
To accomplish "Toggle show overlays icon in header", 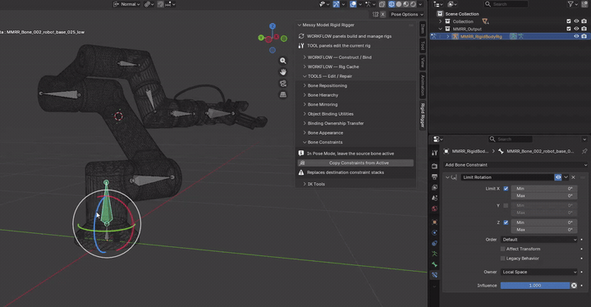I will tap(353, 4).
